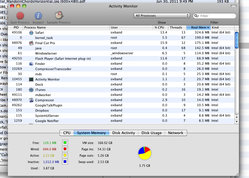Click the VM size 168.02 GB value
The width and height of the screenshot is (249, 178).
105,143
